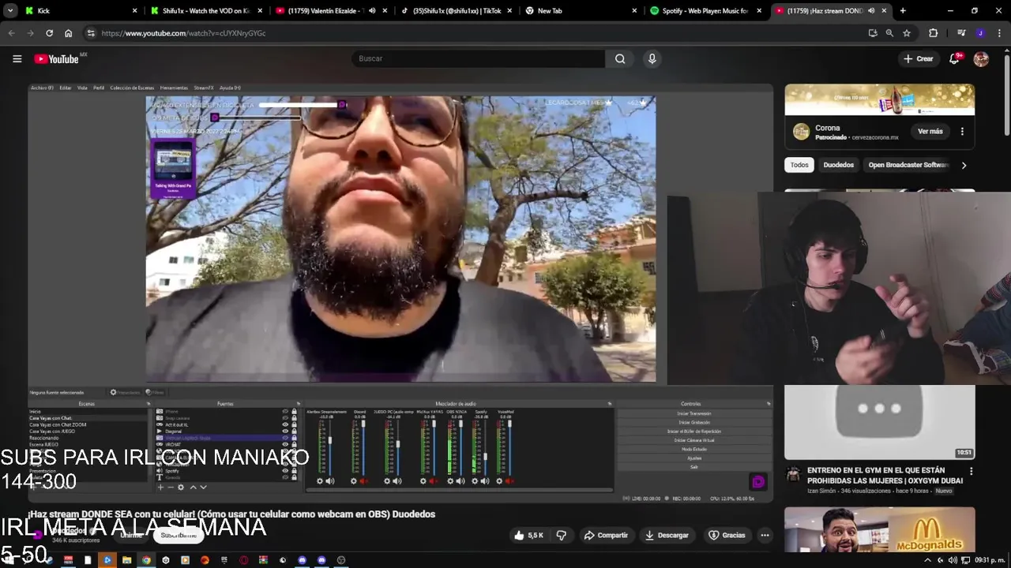The width and height of the screenshot is (1011, 568).
Task: Open the Corona ad banner image
Action: pyautogui.click(x=879, y=100)
